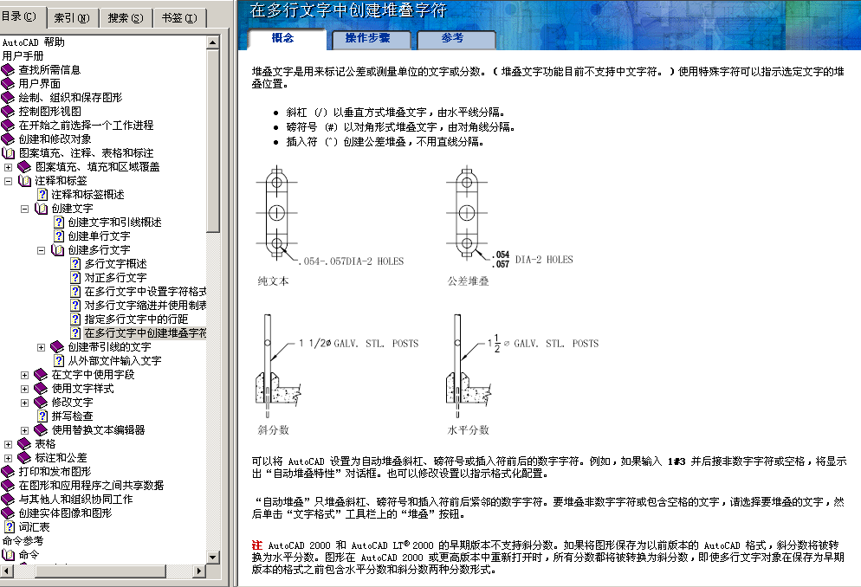Click the book icon beside 查找所需信息
Image resolution: width=861 pixels, height=587 pixels.
pyautogui.click(x=8, y=70)
